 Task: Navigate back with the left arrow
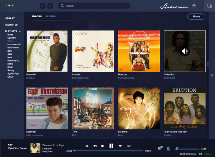click(x=43, y=6)
